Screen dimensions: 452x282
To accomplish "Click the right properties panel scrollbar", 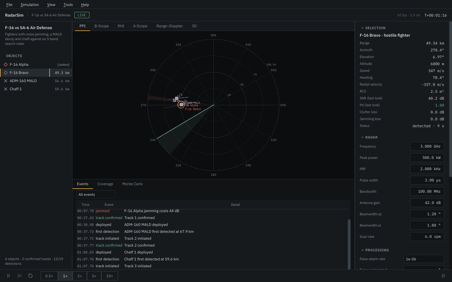I will 450,99.
